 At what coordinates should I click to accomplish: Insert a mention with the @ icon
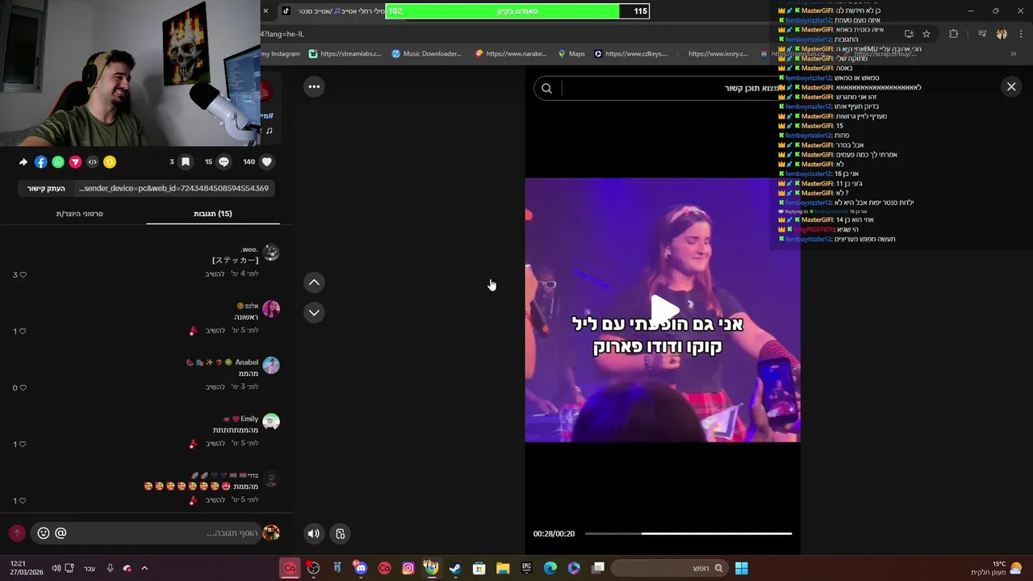tap(61, 533)
